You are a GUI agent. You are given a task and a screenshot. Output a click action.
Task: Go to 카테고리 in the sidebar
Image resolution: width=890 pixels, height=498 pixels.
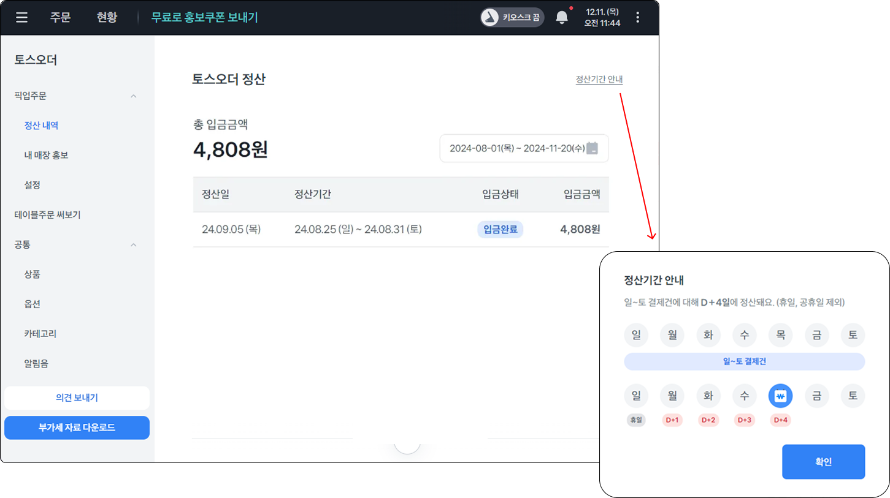click(x=40, y=334)
